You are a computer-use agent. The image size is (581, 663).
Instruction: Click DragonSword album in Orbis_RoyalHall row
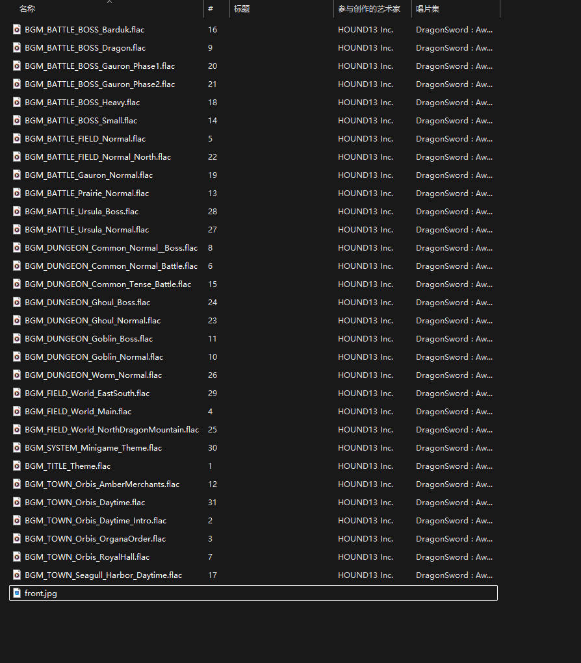point(454,557)
